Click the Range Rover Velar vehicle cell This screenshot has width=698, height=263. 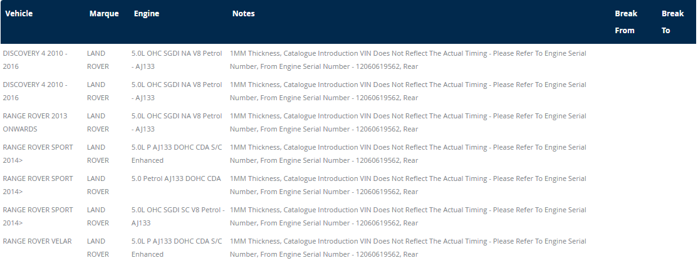(37, 241)
